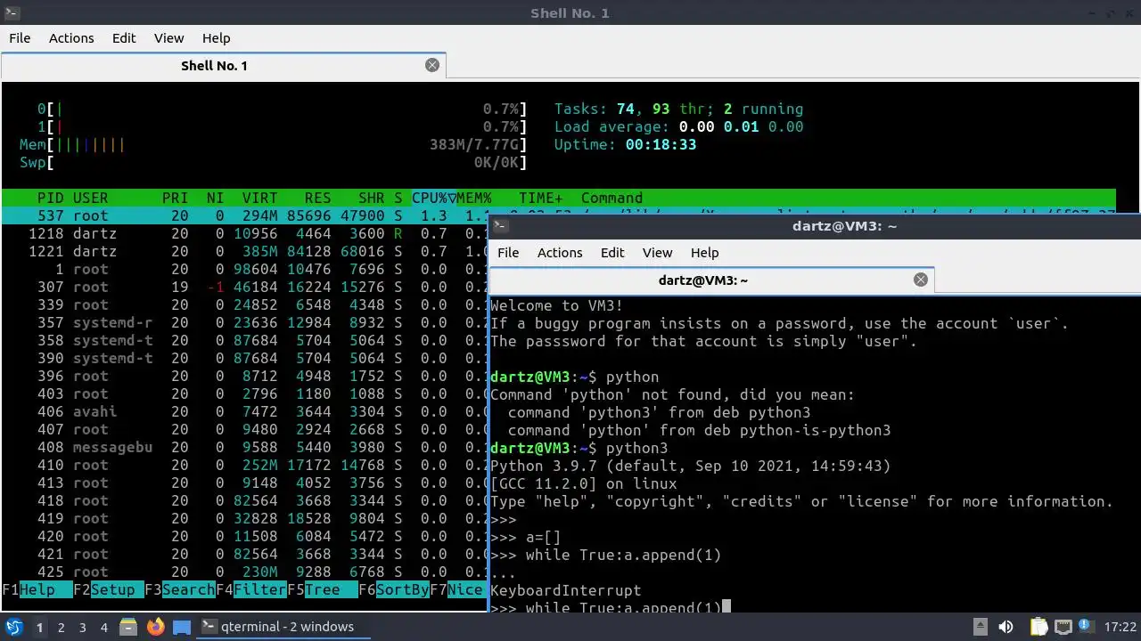
Task: Click the network connection tray icon
Action: (x=1063, y=627)
